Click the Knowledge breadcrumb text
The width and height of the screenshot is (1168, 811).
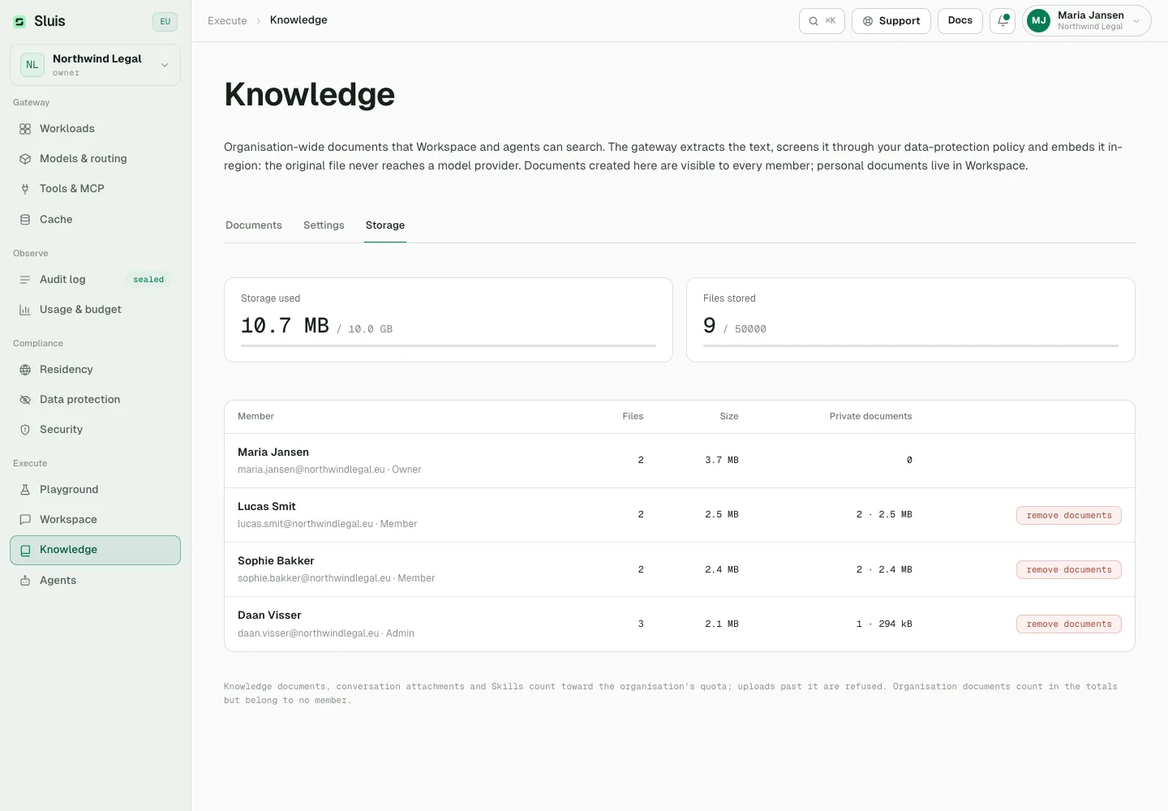(298, 20)
